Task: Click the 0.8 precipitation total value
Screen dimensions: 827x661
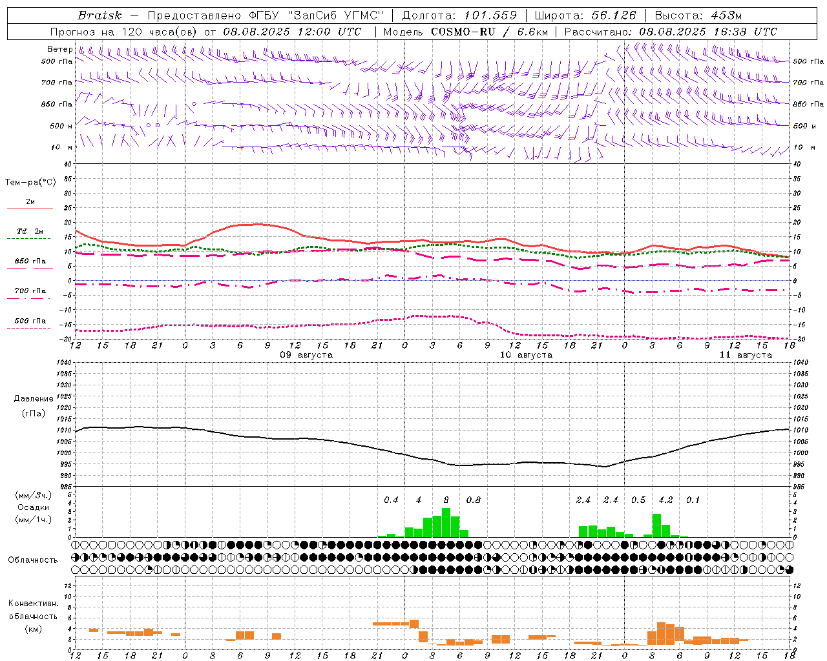Action: (474, 500)
